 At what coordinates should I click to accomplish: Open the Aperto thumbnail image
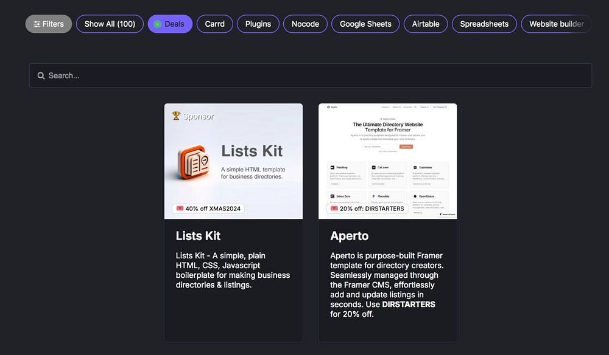387,161
